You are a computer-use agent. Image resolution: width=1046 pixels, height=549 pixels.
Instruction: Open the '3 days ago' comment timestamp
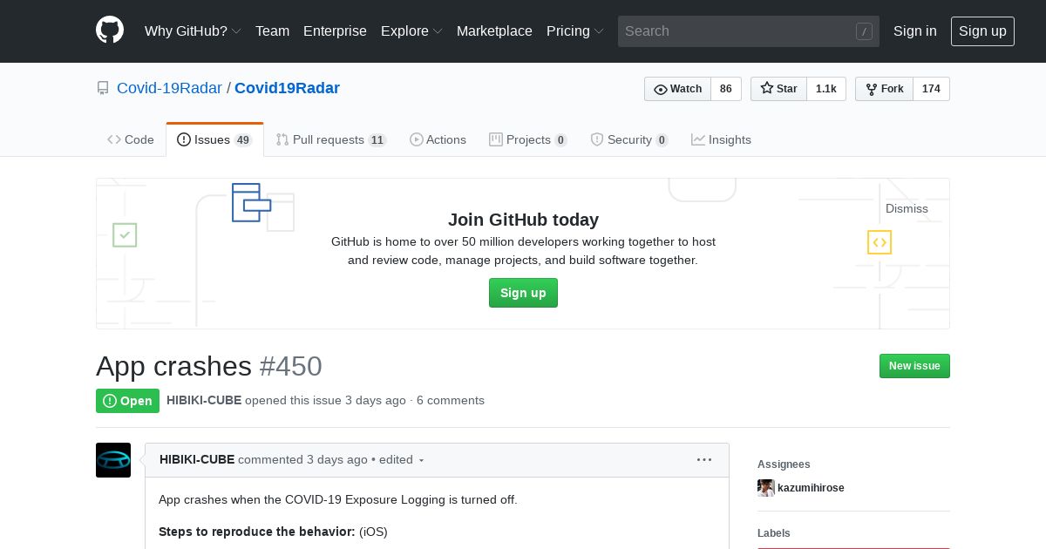coord(337,459)
